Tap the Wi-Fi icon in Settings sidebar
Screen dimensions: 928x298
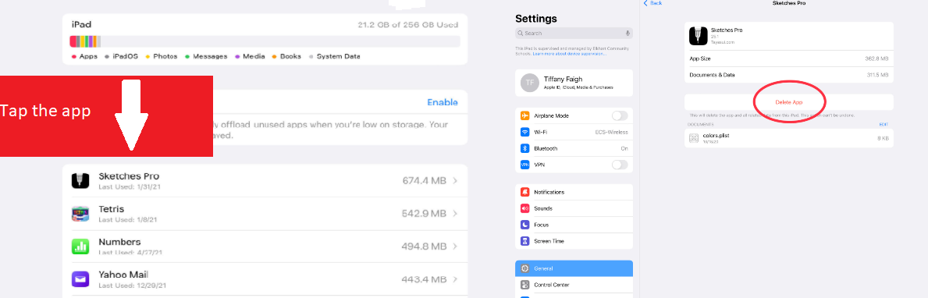pyautogui.click(x=525, y=132)
